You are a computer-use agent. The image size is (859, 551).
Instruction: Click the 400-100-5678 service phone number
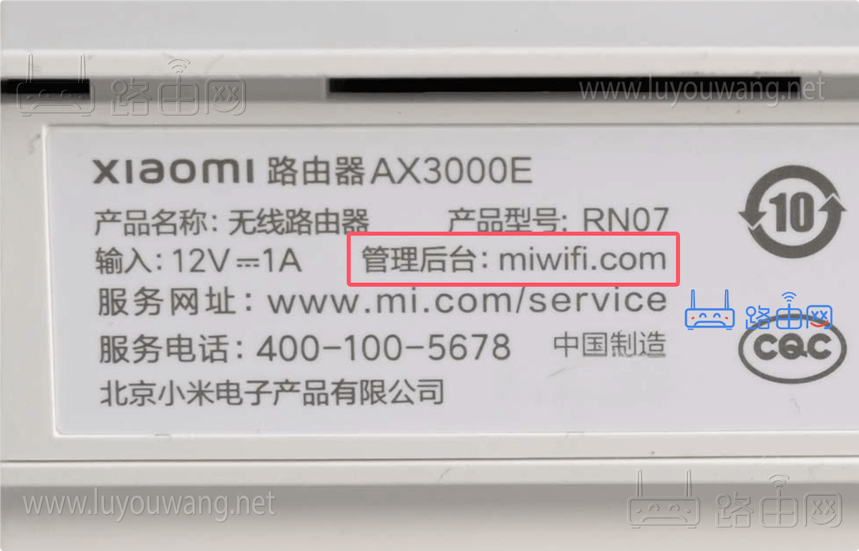[384, 348]
